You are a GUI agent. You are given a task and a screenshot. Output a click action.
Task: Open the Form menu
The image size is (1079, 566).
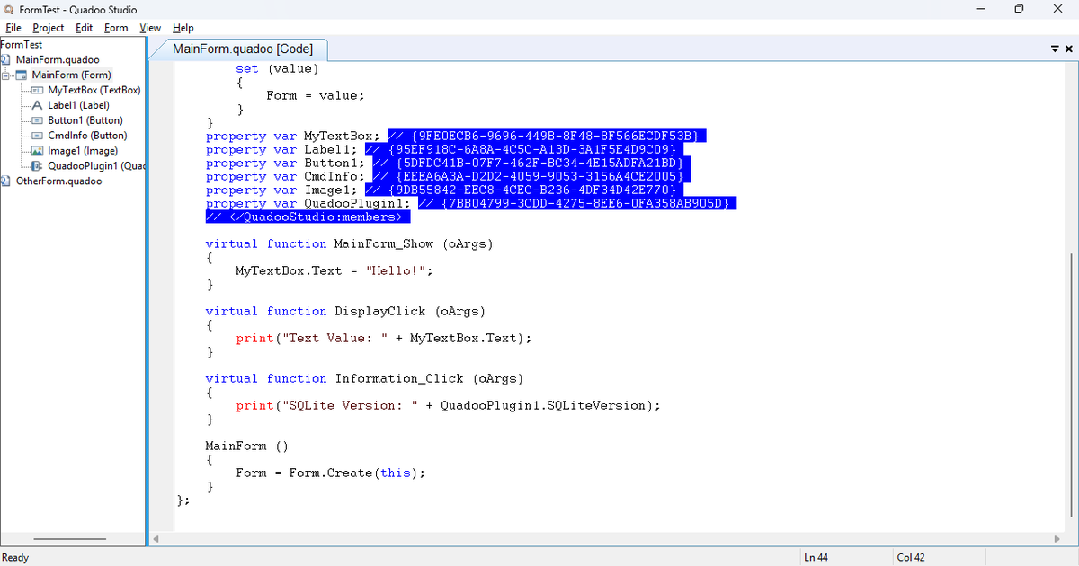tap(116, 28)
